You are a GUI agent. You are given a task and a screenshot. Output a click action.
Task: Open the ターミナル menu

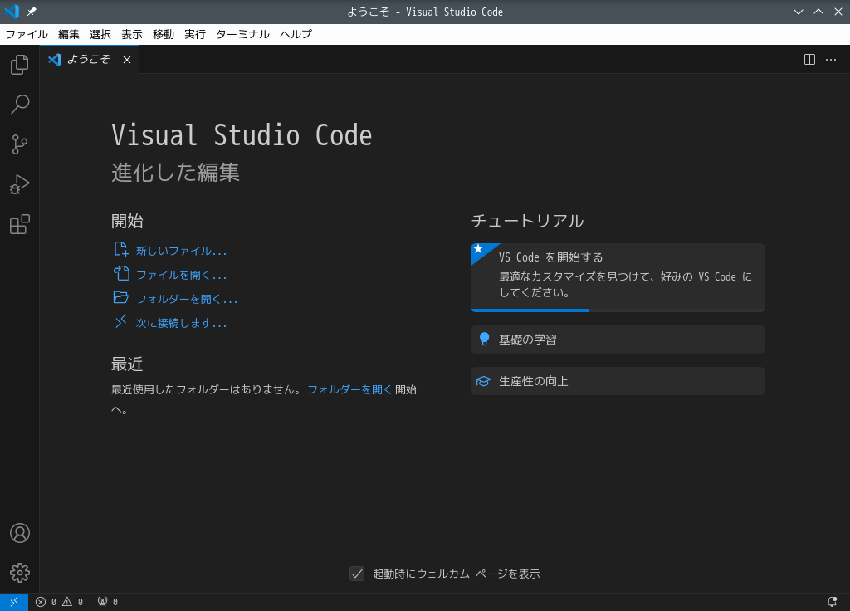[243, 34]
